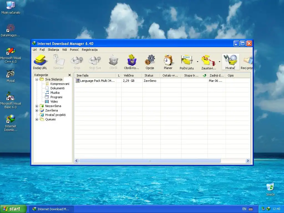Close the Kategorije panel
This screenshot has width=284, height=213.
pos(70,75)
